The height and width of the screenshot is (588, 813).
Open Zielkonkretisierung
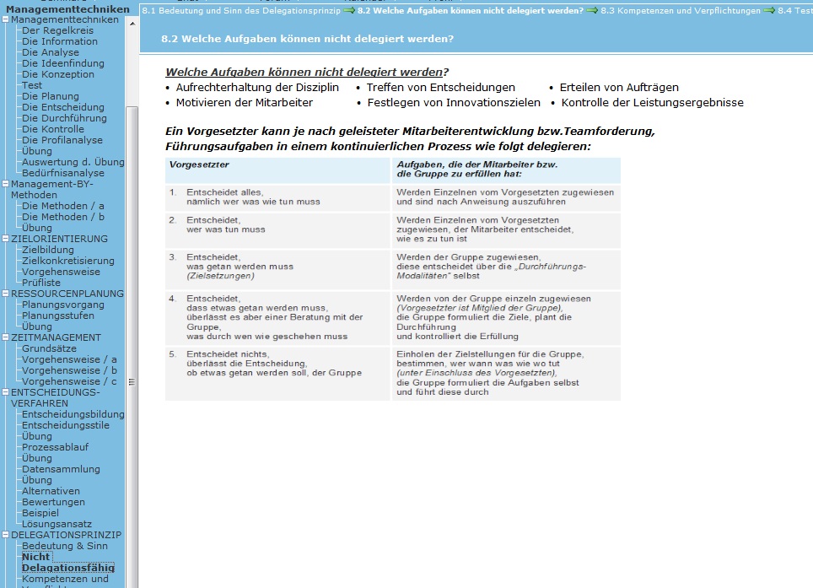68,261
